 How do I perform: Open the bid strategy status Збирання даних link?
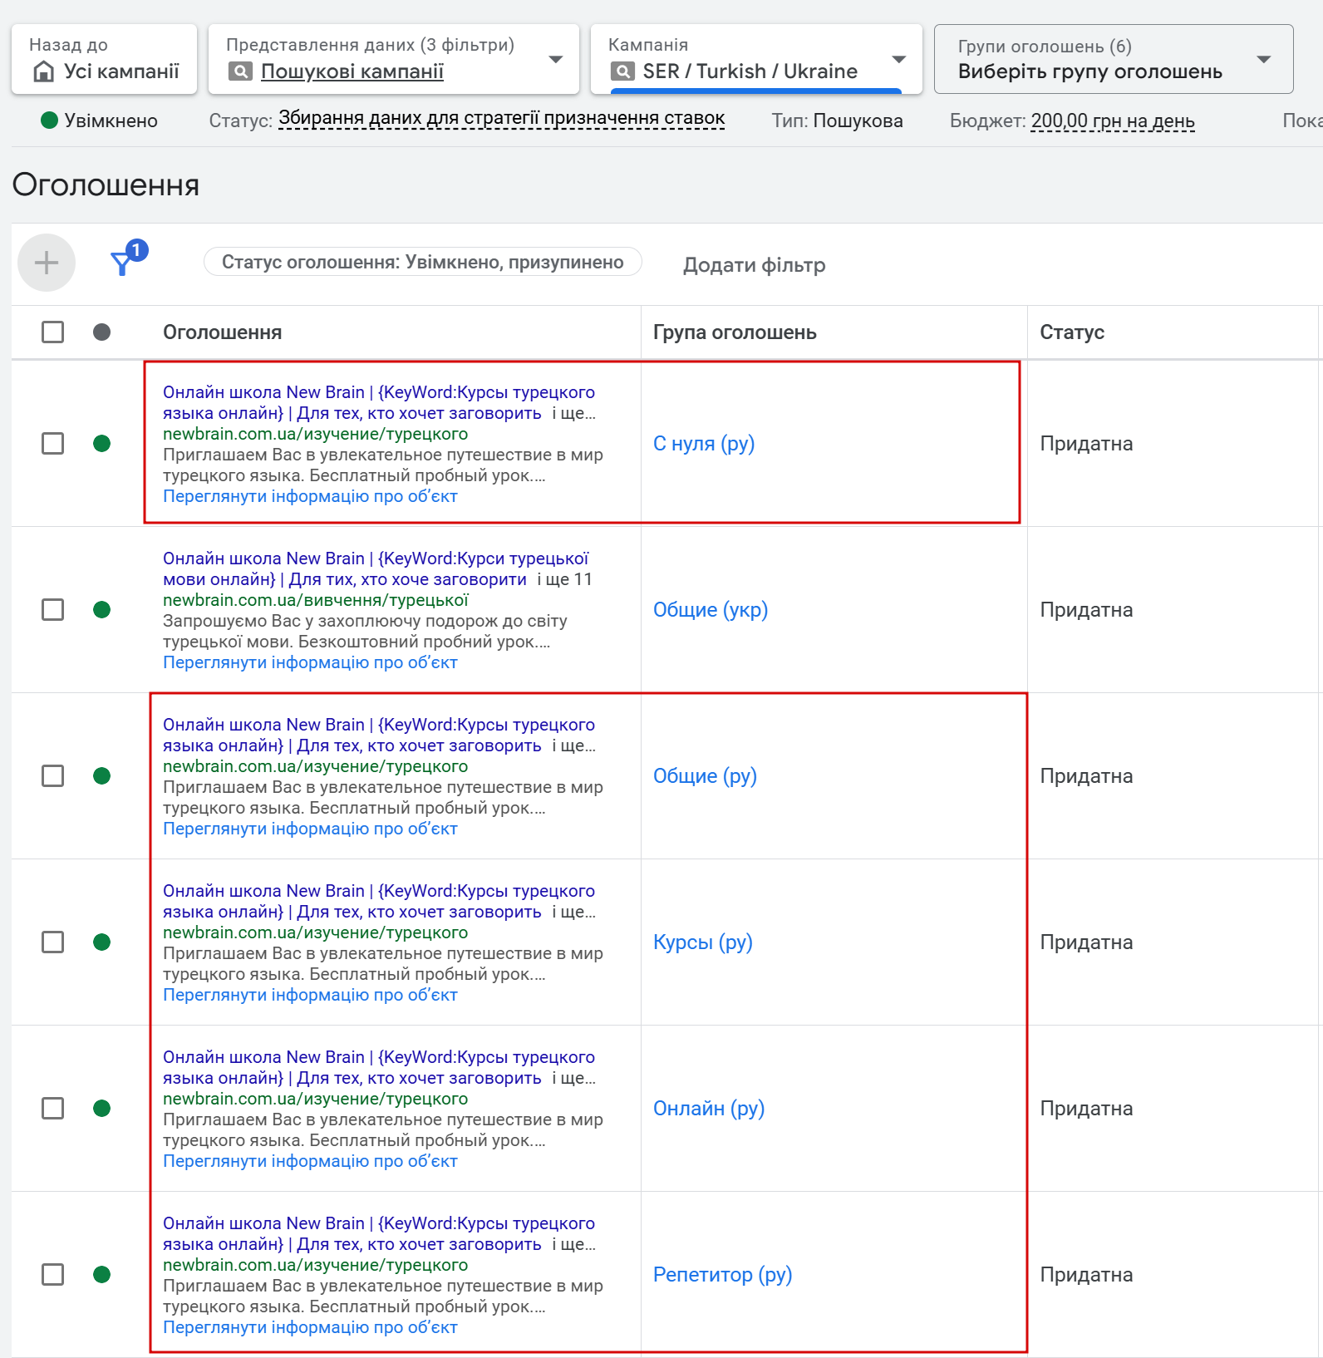pyautogui.click(x=501, y=119)
